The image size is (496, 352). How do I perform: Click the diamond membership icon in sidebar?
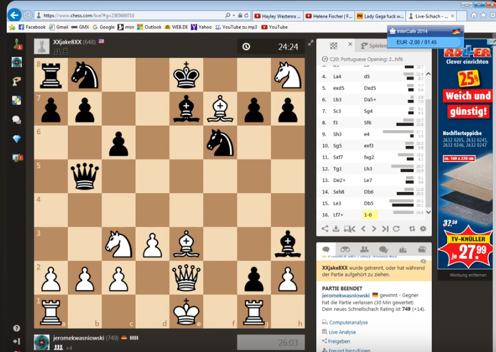point(17,139)
